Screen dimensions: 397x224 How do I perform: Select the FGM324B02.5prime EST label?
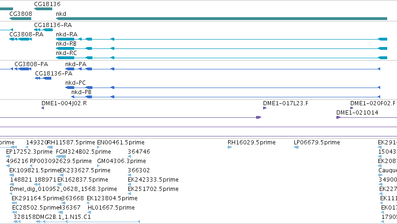tap(84, 152)
